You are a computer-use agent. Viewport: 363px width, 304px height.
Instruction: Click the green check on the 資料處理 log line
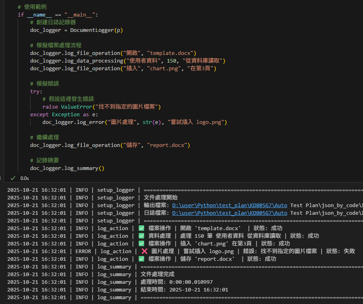pyautogui.click(x=141, y=236)
